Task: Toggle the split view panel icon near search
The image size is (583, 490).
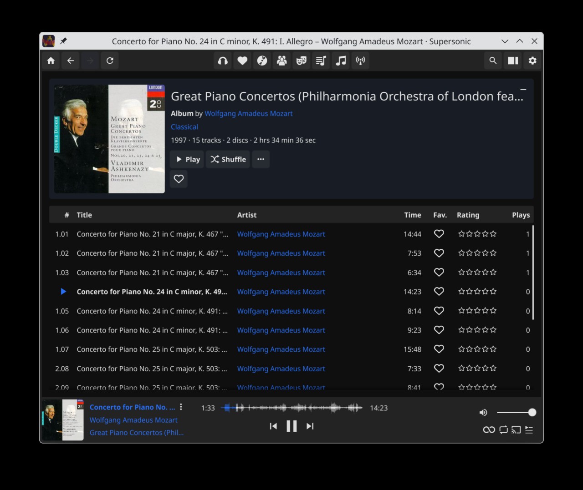Action: (512, 61)
